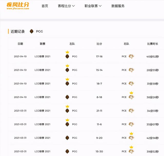Click the 比赛时长 column header
This screenshot has width=164, height=156.
[x=153, y=44]
